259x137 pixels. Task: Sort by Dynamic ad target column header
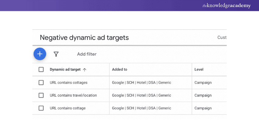pyautogui.click(x=65, y=69)
